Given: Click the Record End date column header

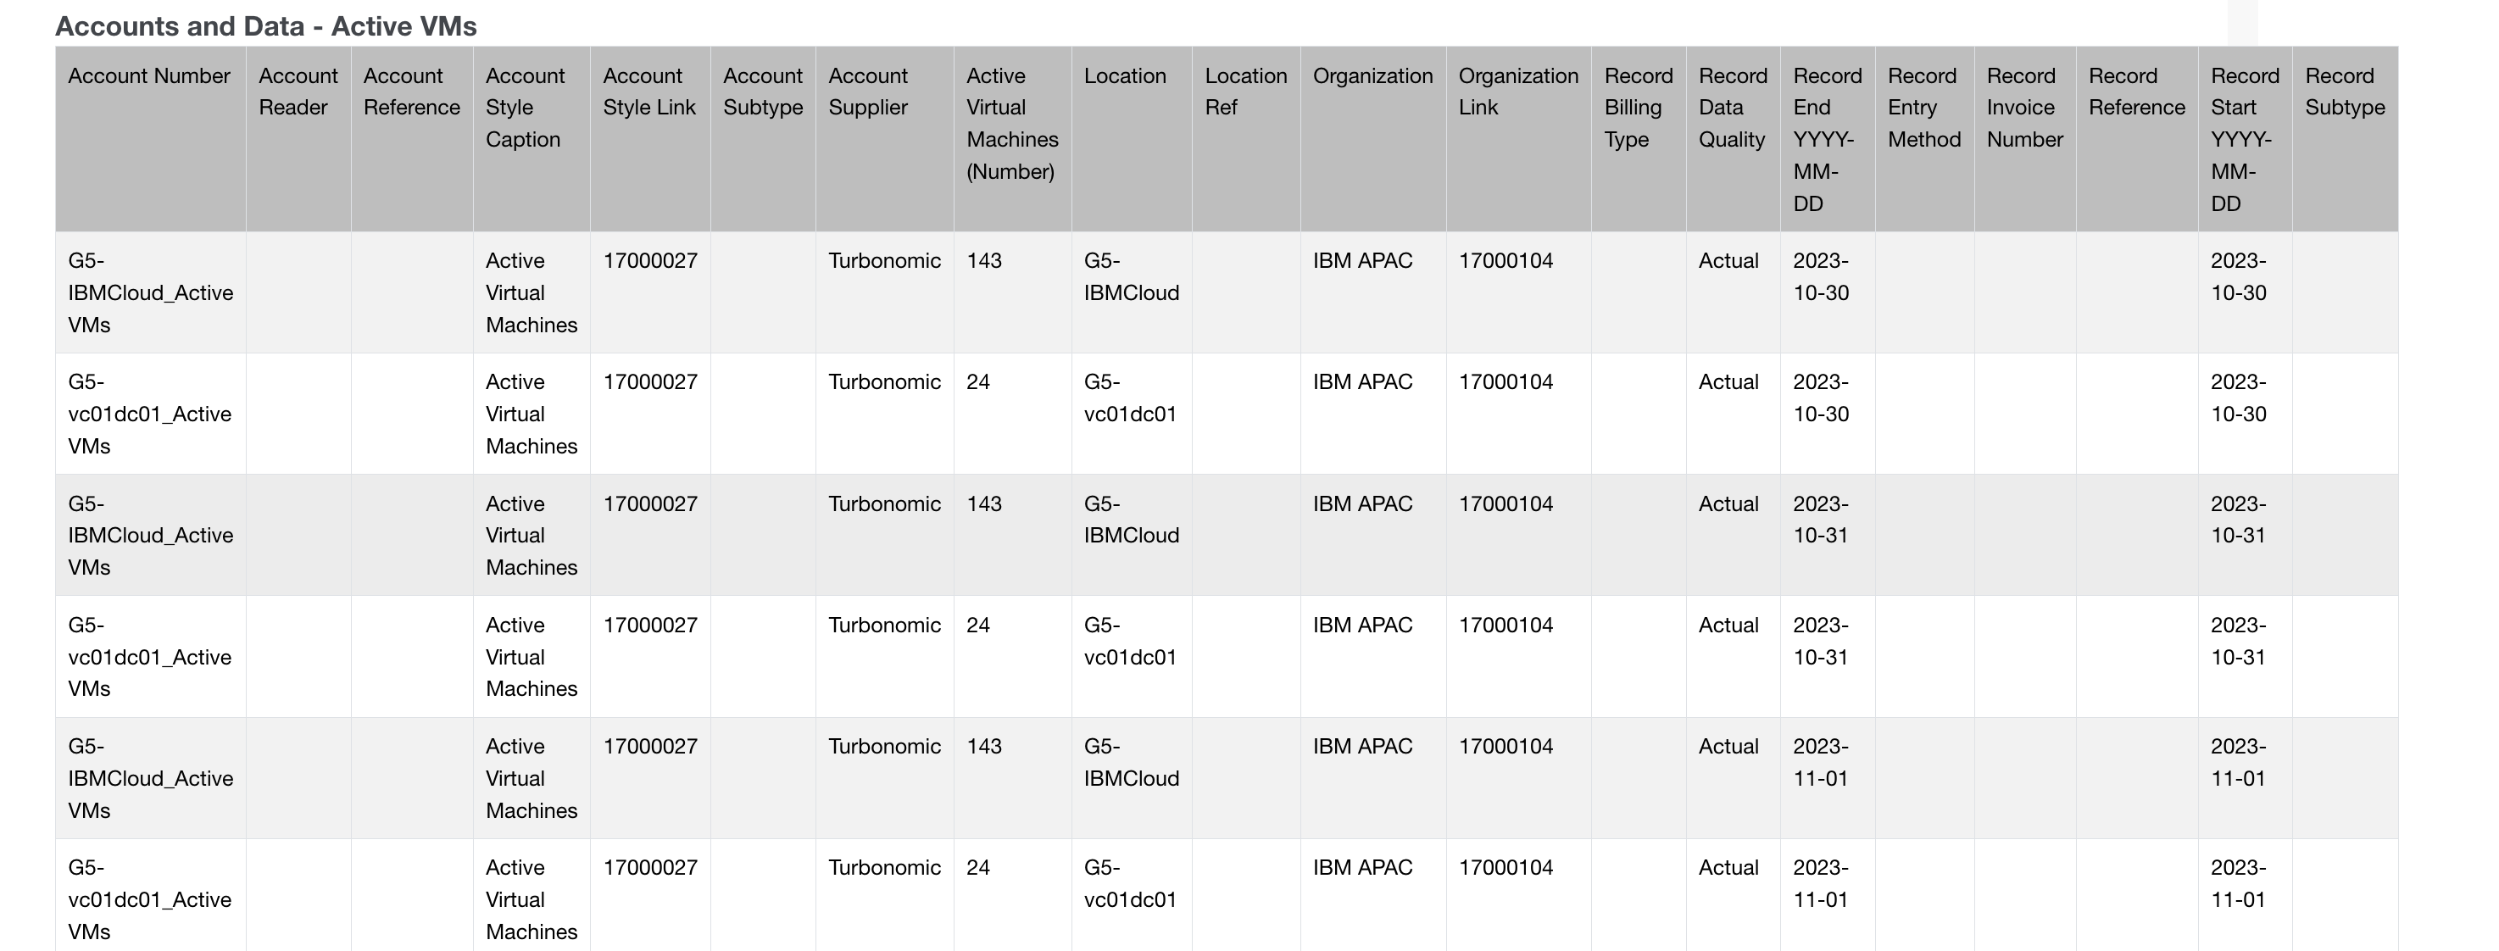Looking at the screenshot, I should (1826, 140).
